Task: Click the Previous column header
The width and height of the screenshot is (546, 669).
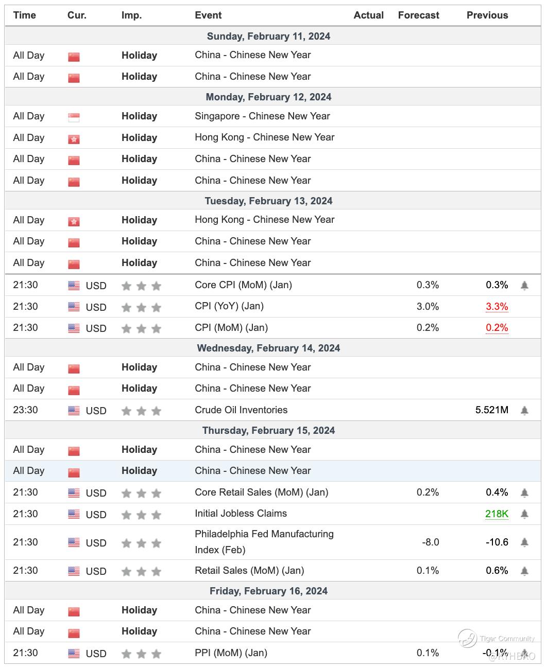Action: [487, 15]
